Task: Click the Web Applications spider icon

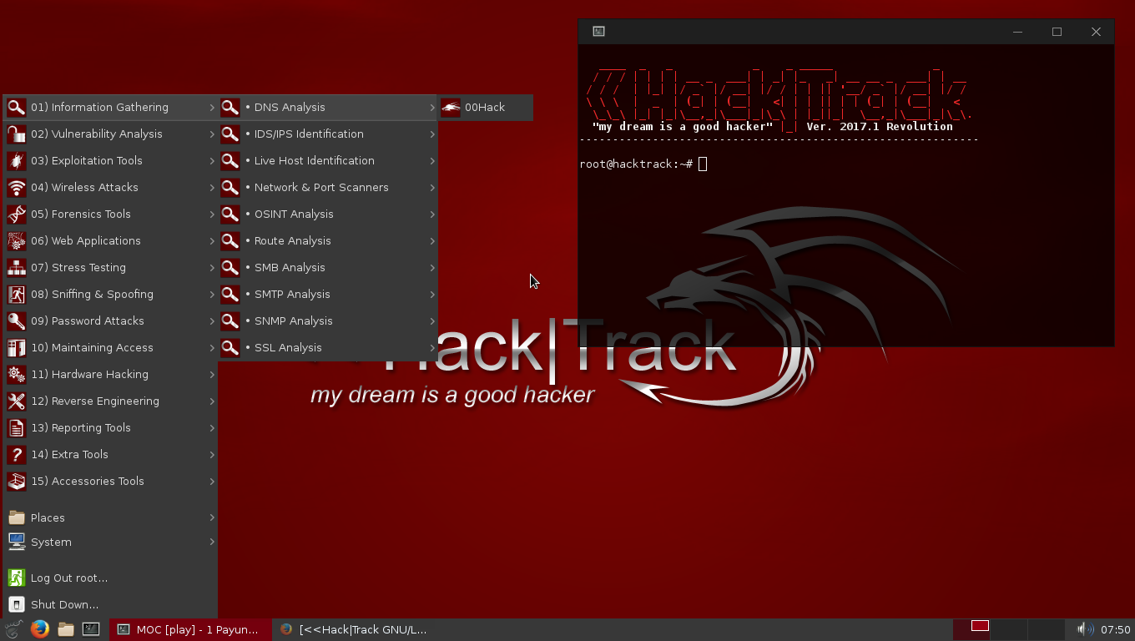Action: [x=17, y=240]
